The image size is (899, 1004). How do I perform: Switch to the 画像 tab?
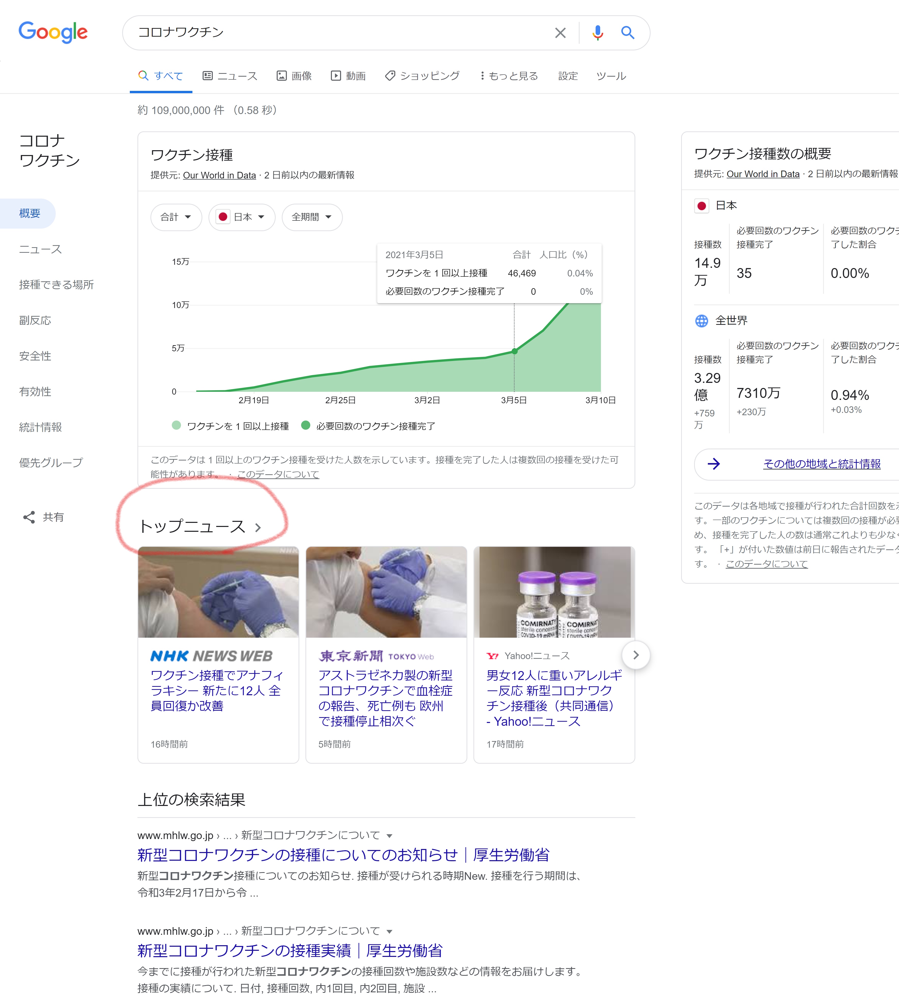pos(294,76)
